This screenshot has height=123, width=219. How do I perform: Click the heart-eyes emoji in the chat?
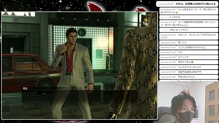[x=192, y=62]
